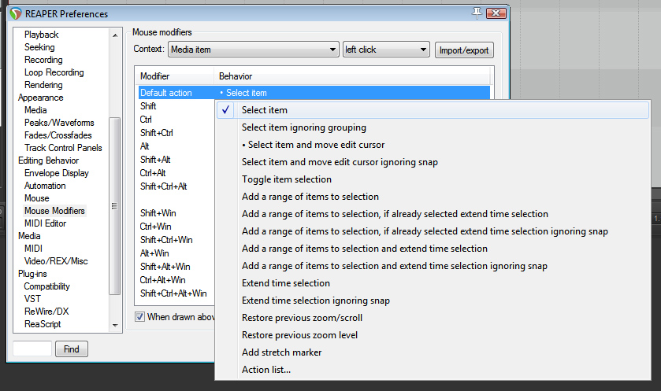Open the Context dropdown showing Media item
This screenshot has height=391, width=661.
click(254, 50)
